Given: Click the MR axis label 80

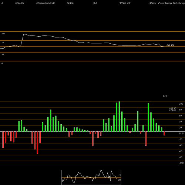Looking at the screenshot, I should coord(181,110).
